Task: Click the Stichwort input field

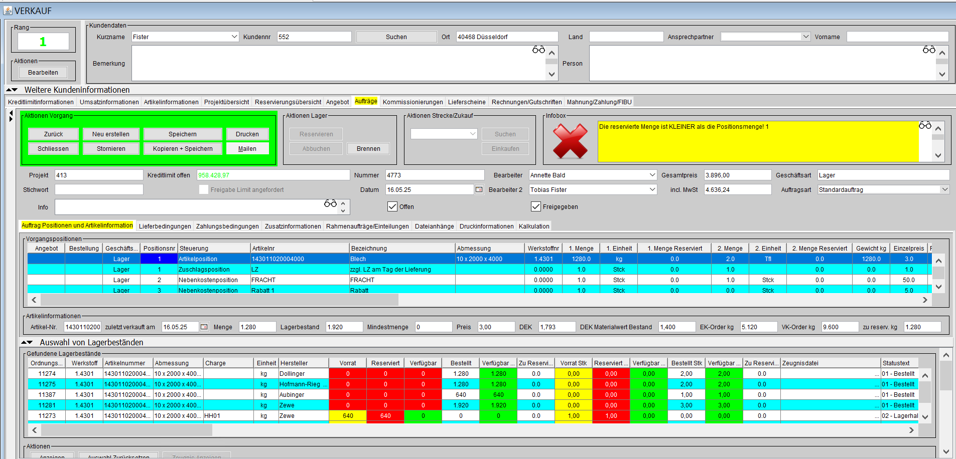Action: (x=99, y=189)
